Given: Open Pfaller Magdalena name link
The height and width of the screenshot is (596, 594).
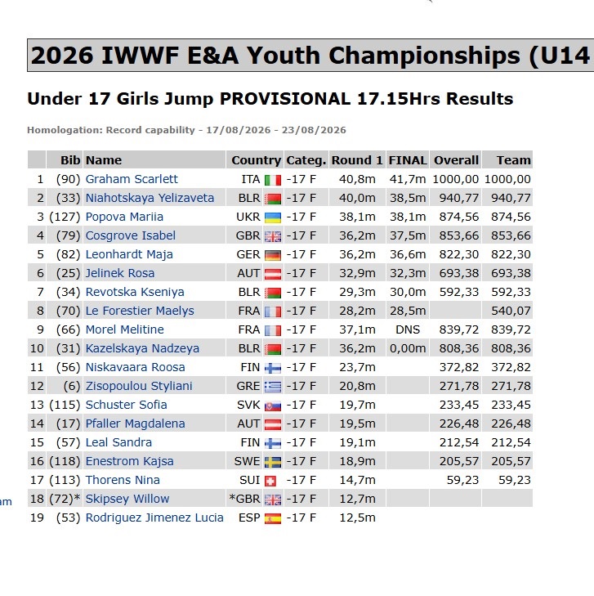Looking at the screenshot, I should tap(135, 423).
